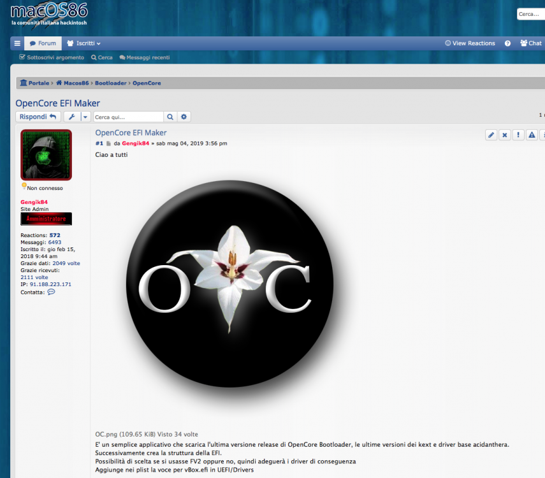Click Sottoscrivi argomento
Viewport: 545px width, 478px height.
point(52,57)
